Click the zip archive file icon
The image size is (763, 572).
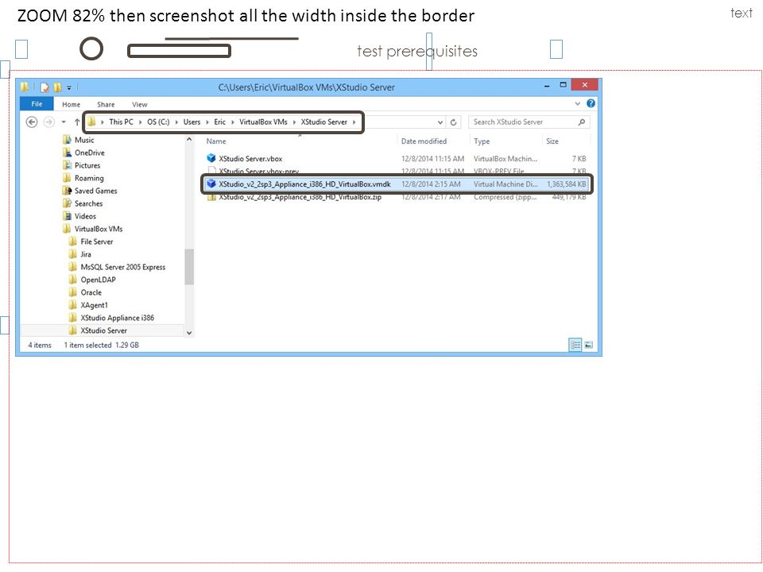tap(211, 197)
